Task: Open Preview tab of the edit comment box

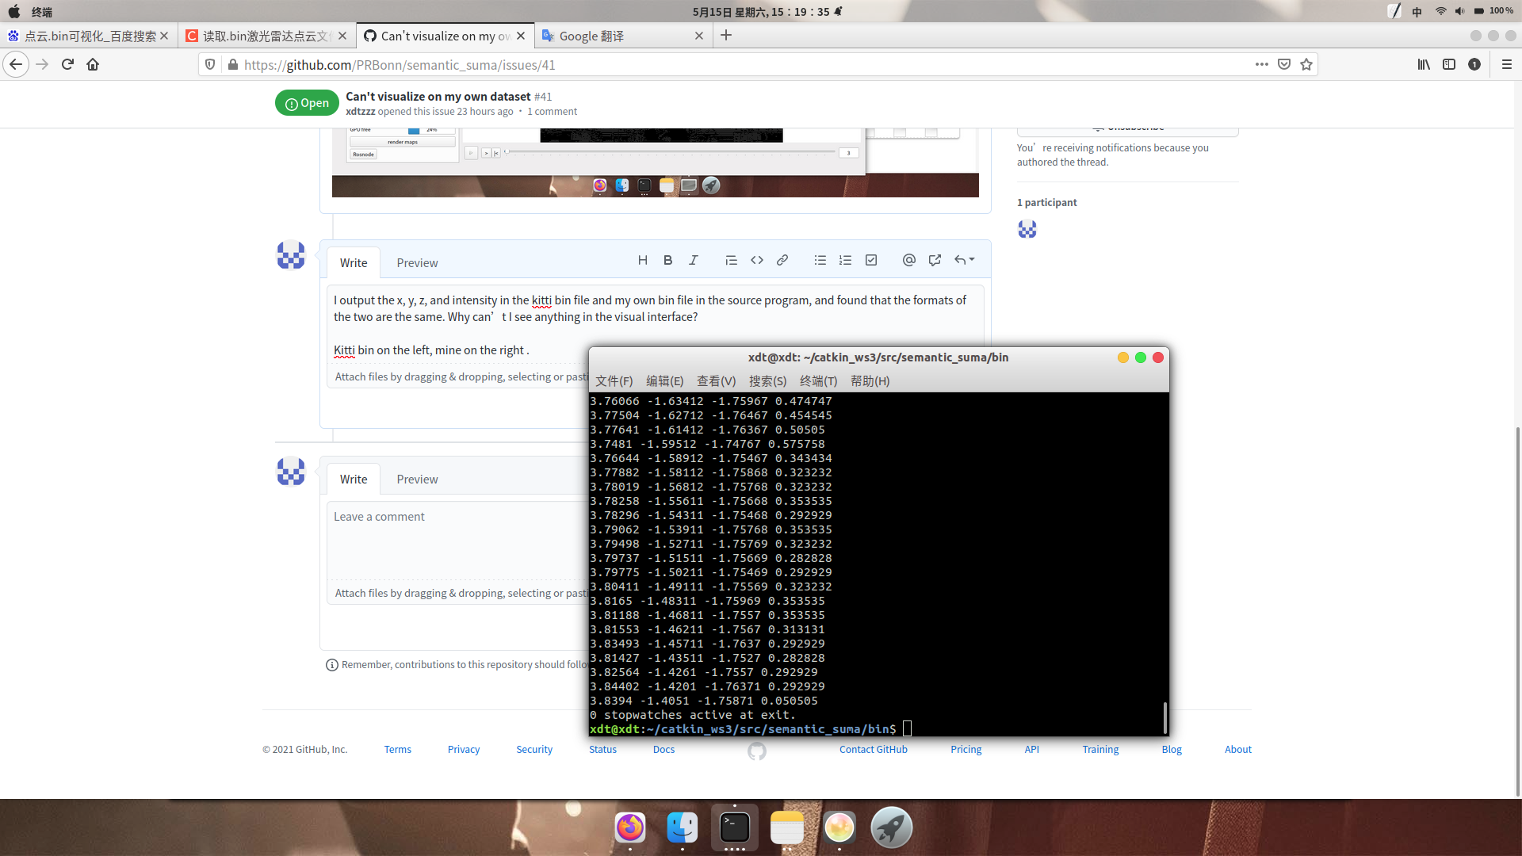Action: (417, 263)
